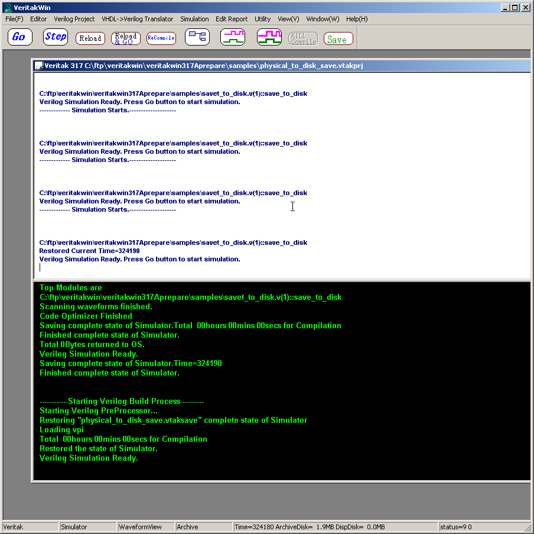534x534 pixels.
Task: Click the Time=324180 ArchiveDisk status pane
Action: [336, 527]
